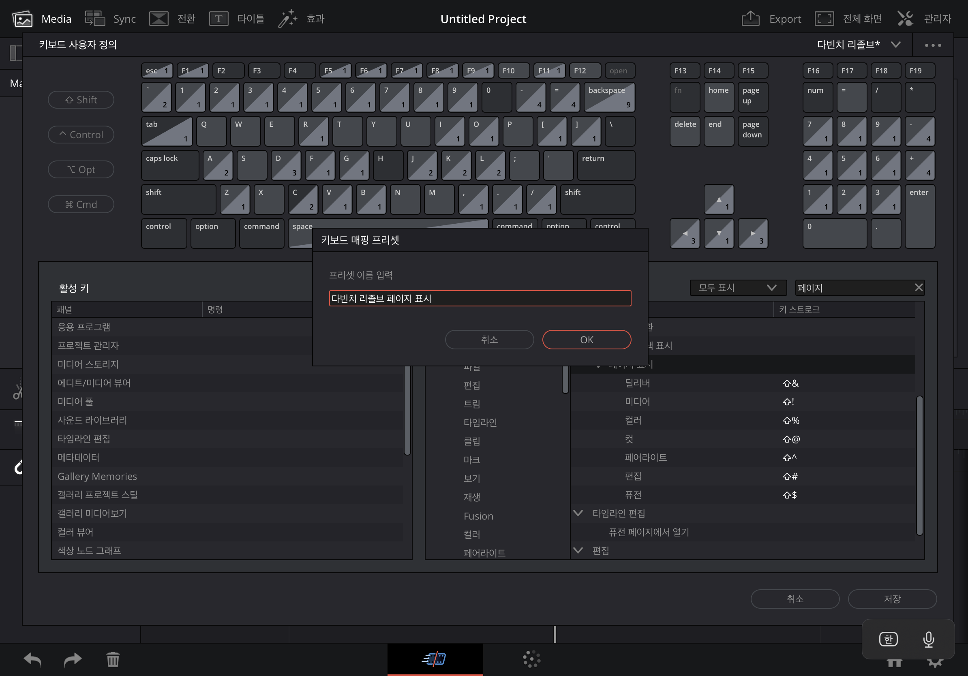The width and height of the screenshot is (968, 676).
Task: Toggle the Control modifier key
Action: [81, 135]
